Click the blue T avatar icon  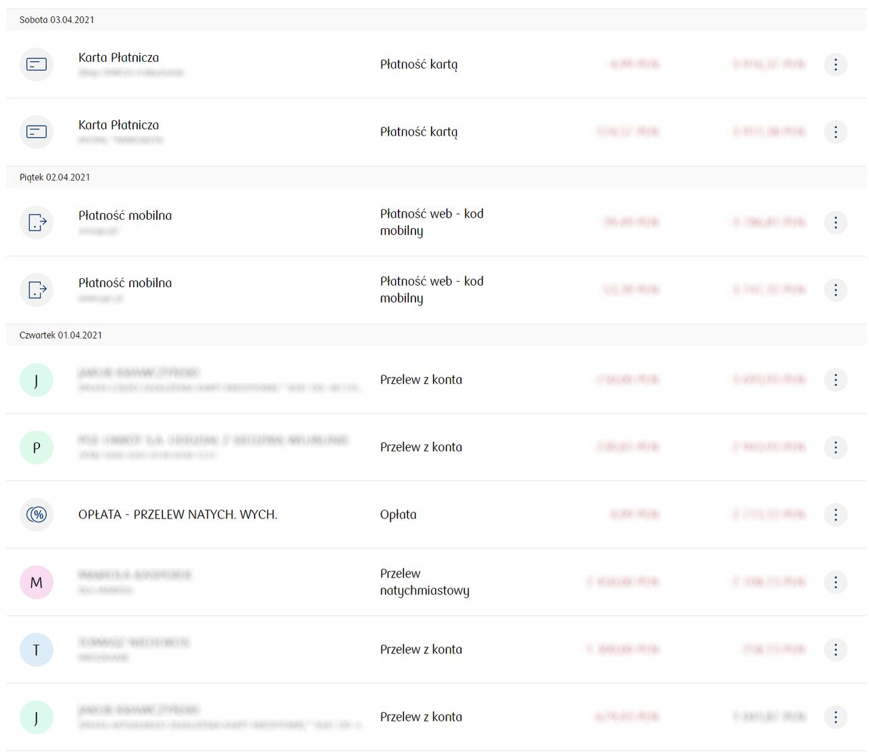coord(37,649)
